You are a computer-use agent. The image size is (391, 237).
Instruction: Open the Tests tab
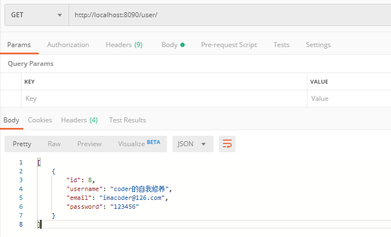281,45
